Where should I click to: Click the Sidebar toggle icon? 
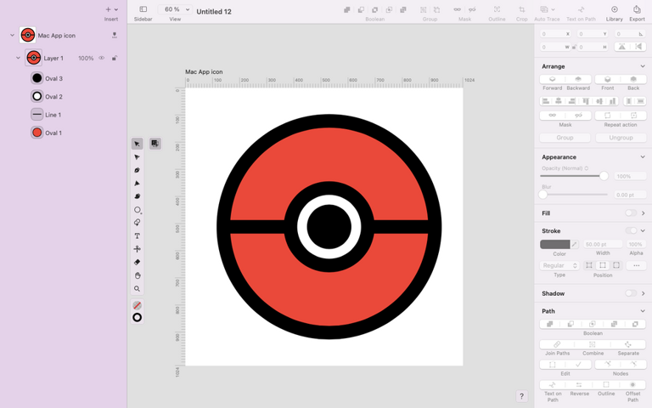143,9
